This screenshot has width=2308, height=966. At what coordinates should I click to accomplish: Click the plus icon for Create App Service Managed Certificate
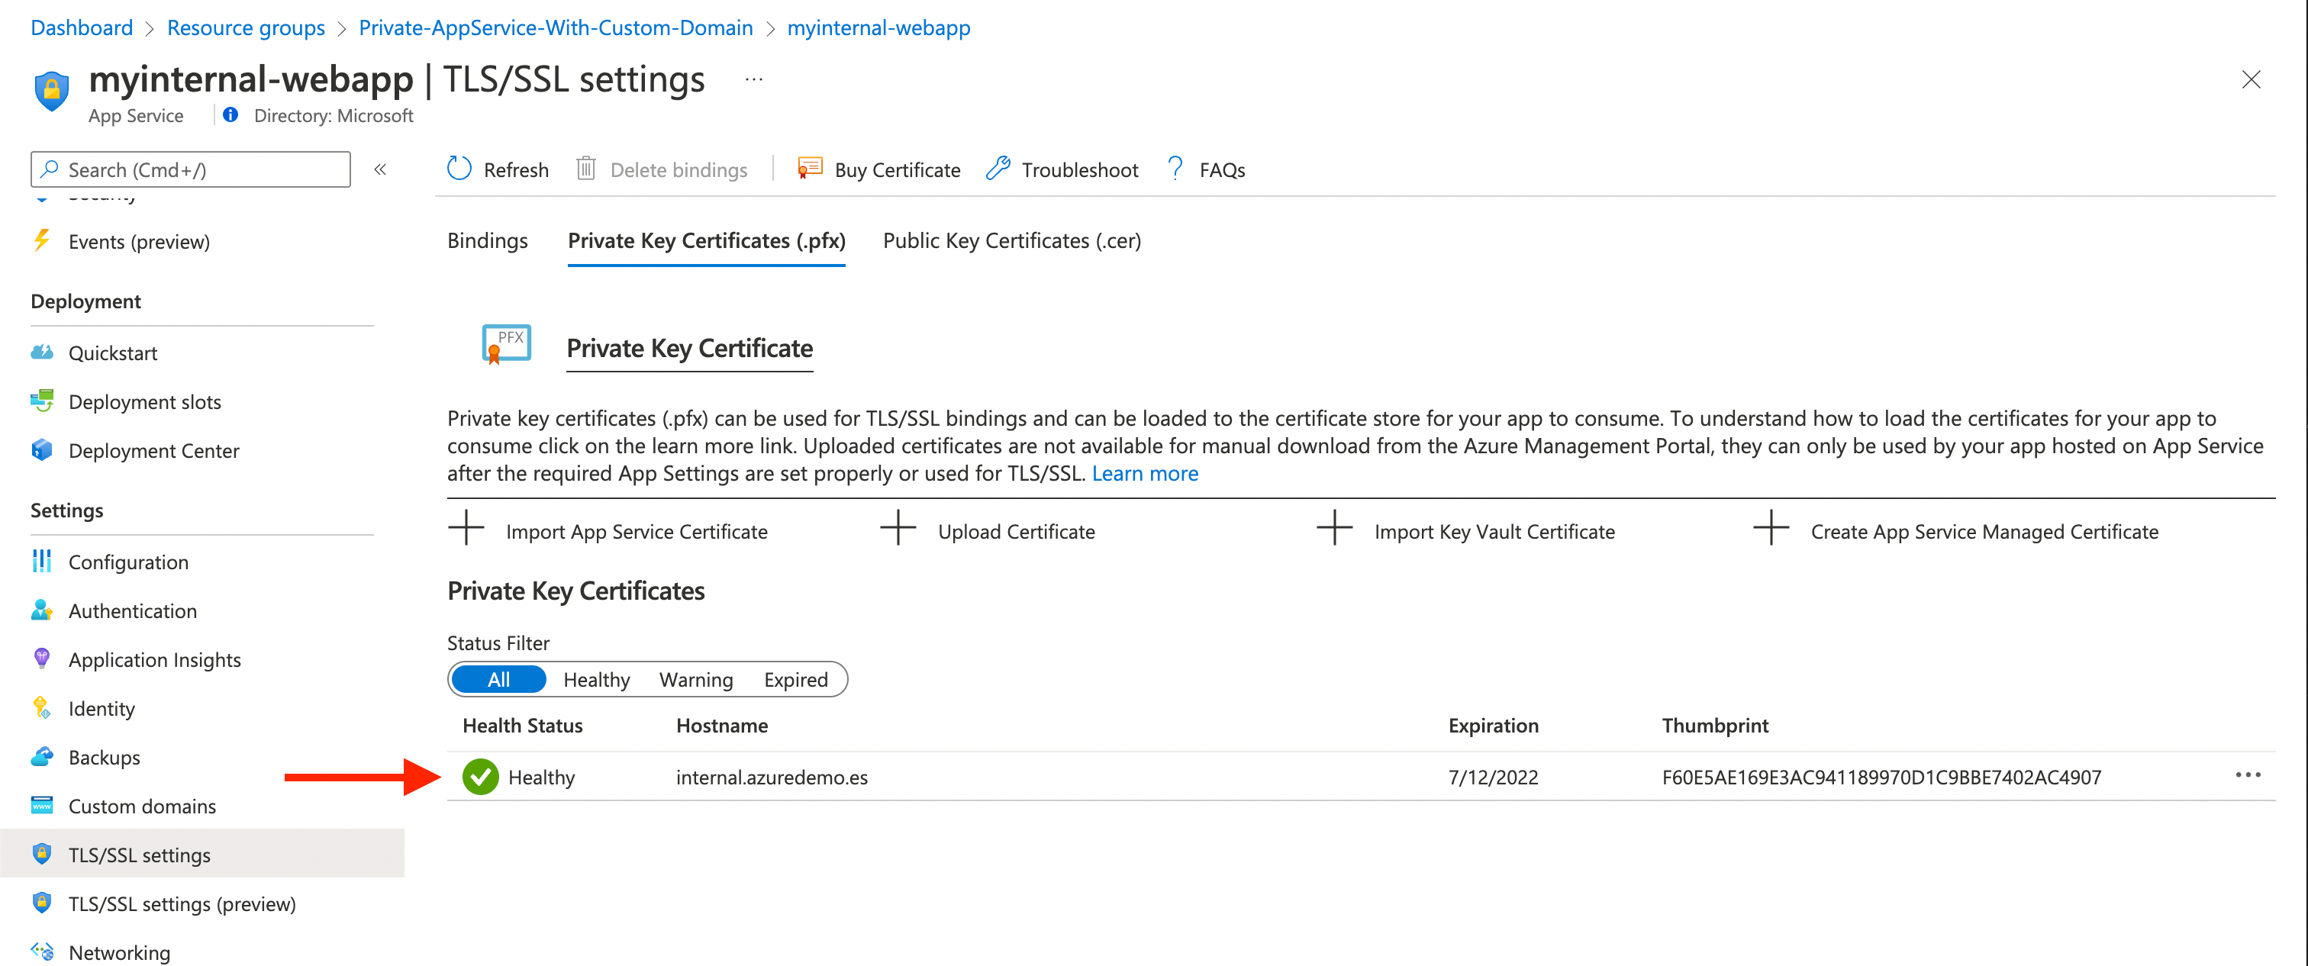point(1771,527)
